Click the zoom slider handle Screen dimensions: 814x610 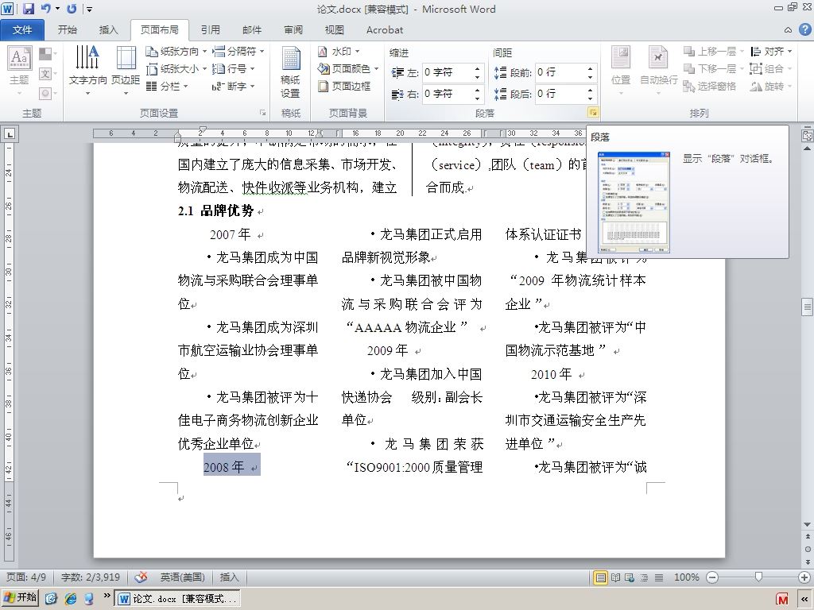tap(758, 577)
